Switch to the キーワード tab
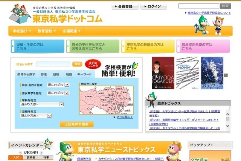The width and height of the screenshot is (241, 161). (x=84, y=74)
